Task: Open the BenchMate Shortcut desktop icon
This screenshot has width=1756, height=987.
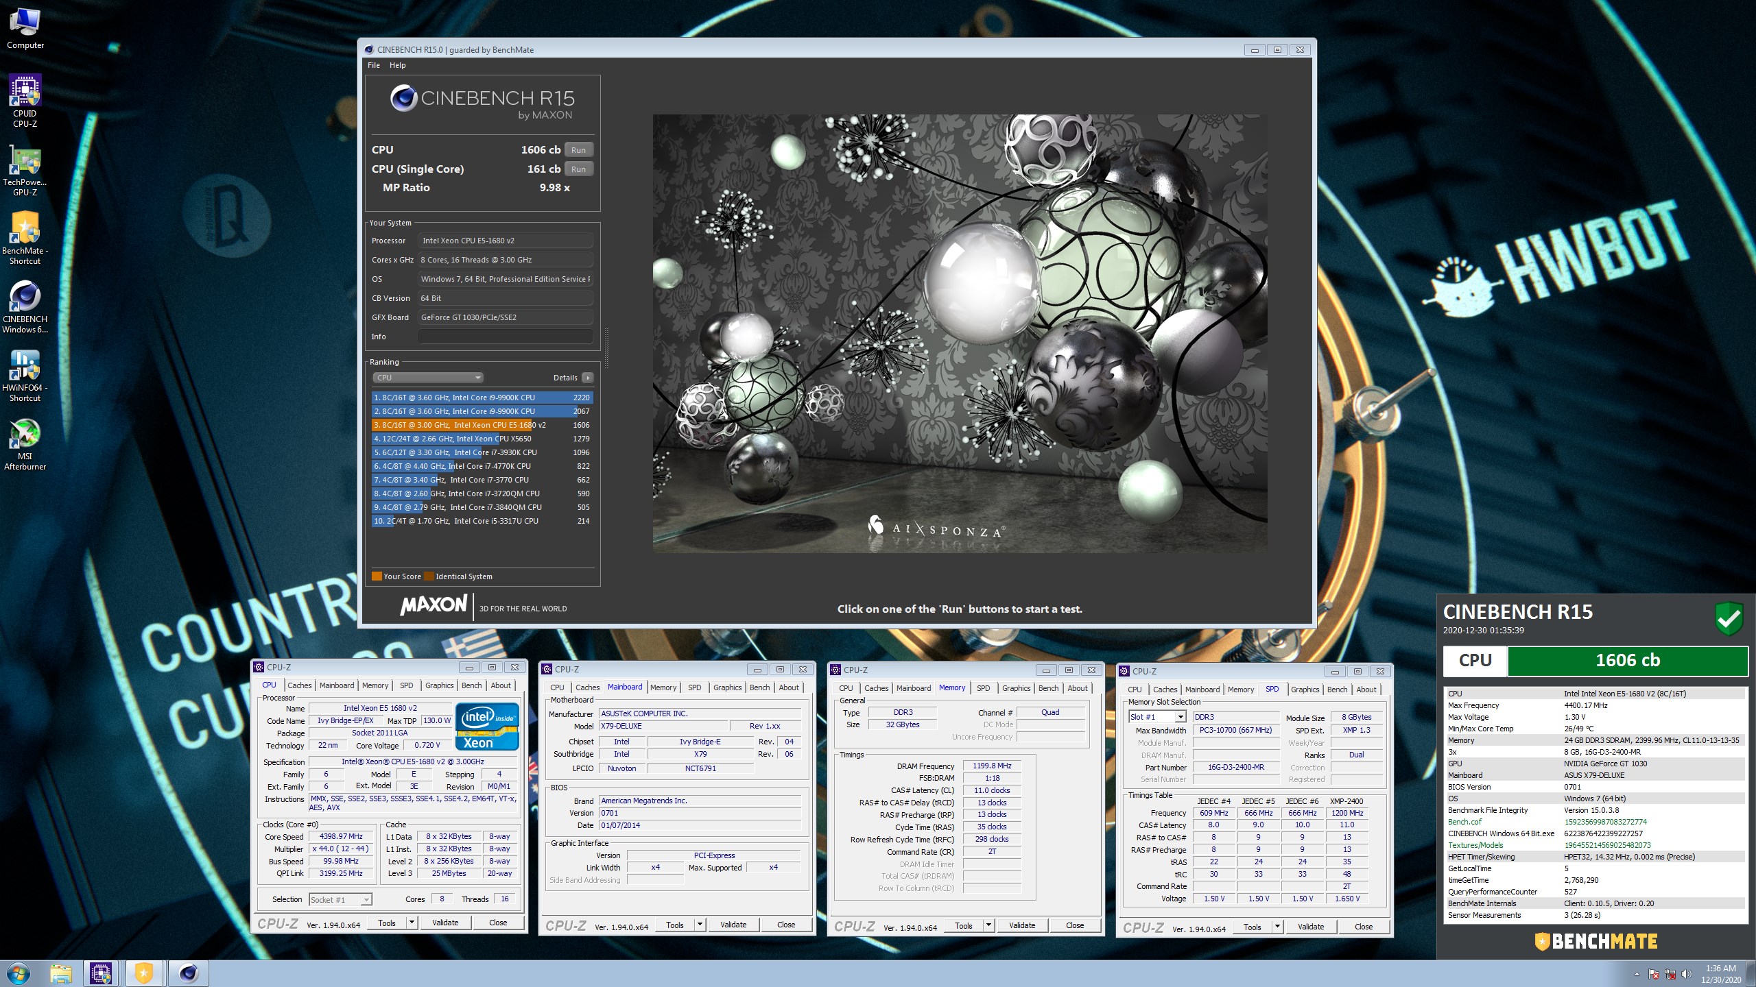Action: click(x=25, y=238)
